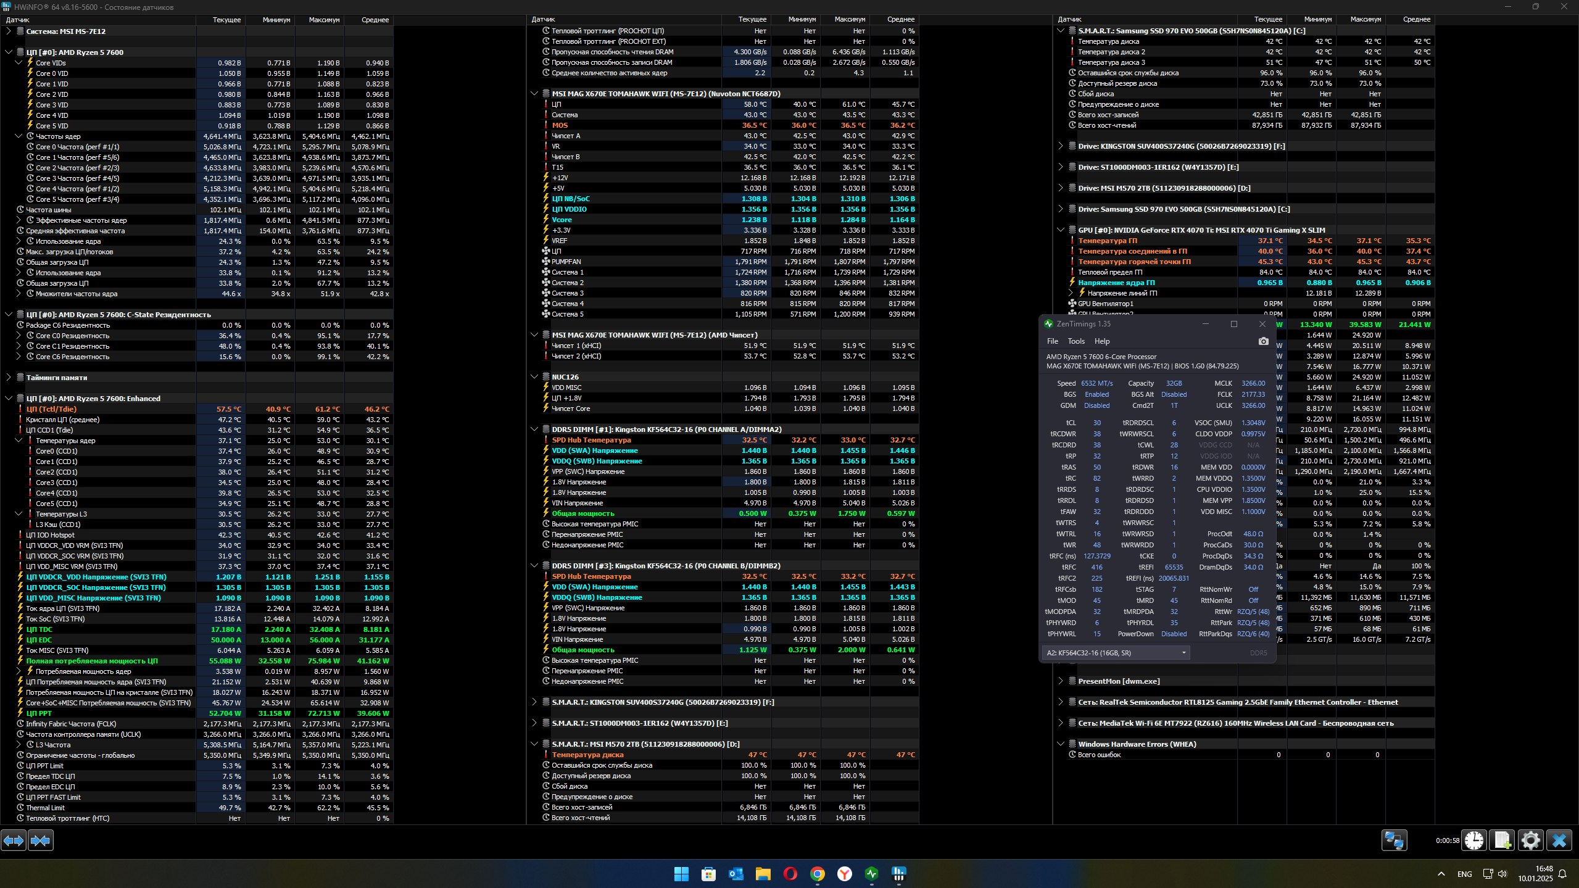Open Windows notification bell in tray
This screenshot has width=1579, height=888.
click(x=1562, y=874)
